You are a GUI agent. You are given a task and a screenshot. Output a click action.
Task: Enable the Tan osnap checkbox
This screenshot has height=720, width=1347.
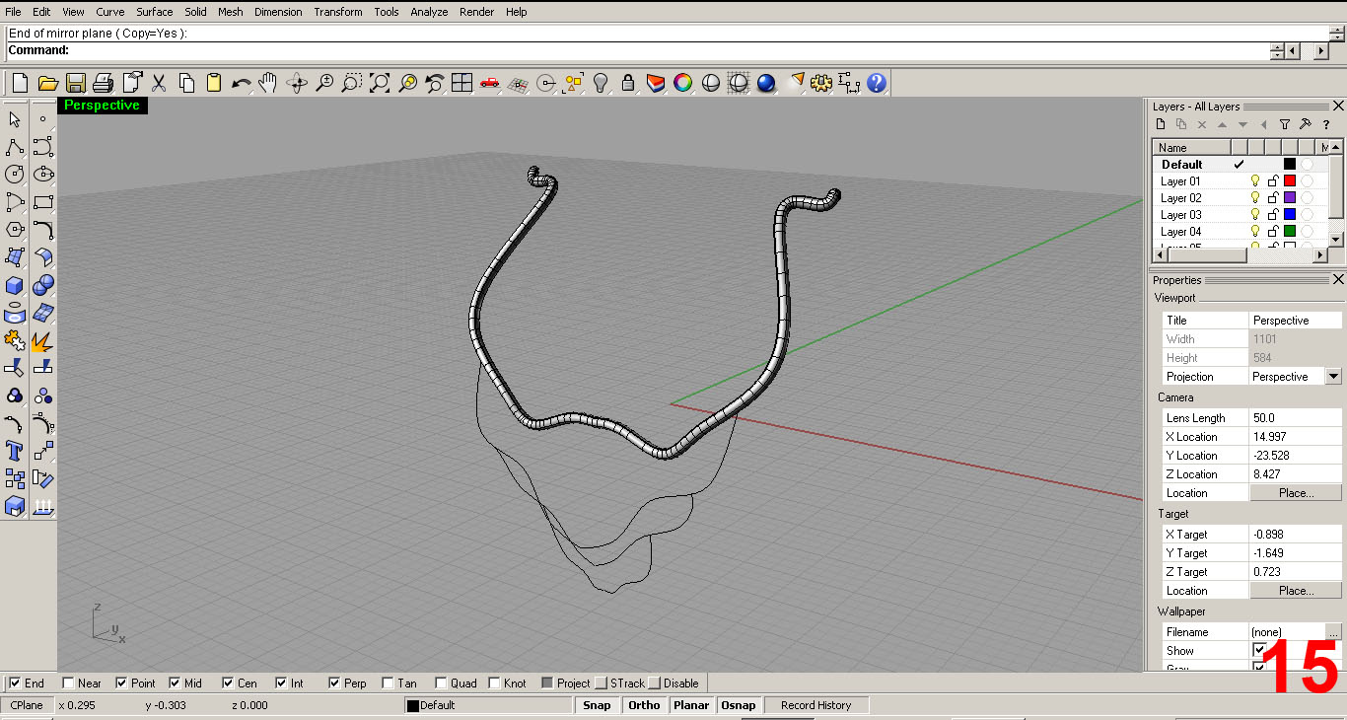coord(388,683)
